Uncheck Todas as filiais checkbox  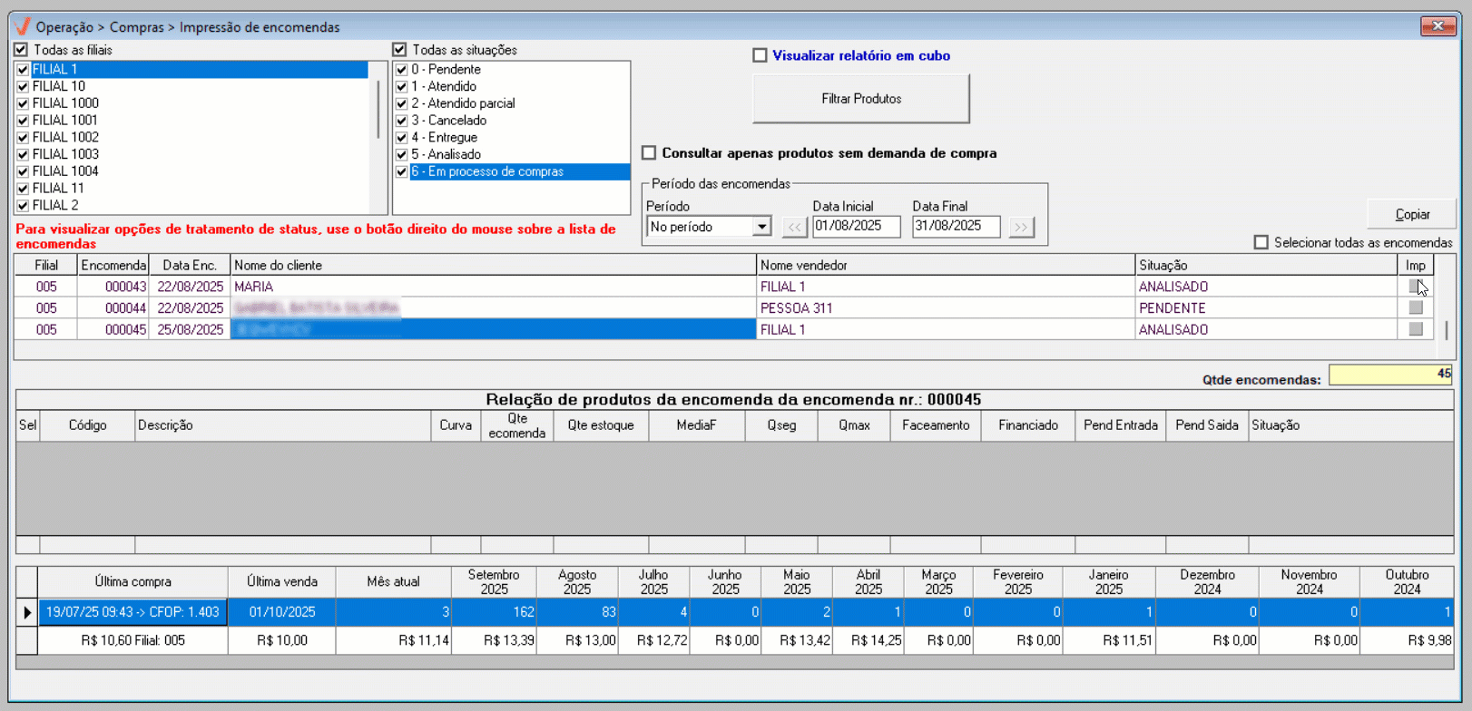click(x=21, y=50)
